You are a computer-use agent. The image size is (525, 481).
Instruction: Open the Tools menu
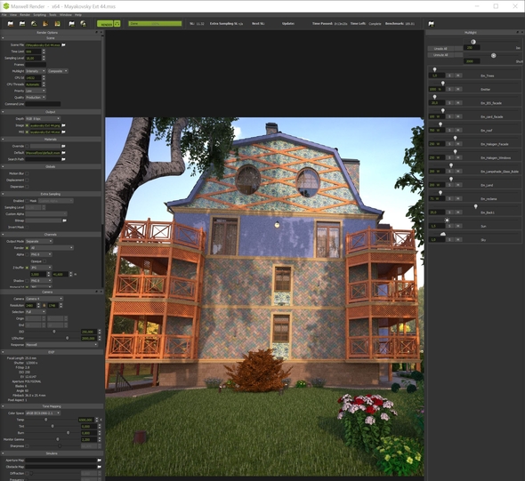[x=52, y=15]
